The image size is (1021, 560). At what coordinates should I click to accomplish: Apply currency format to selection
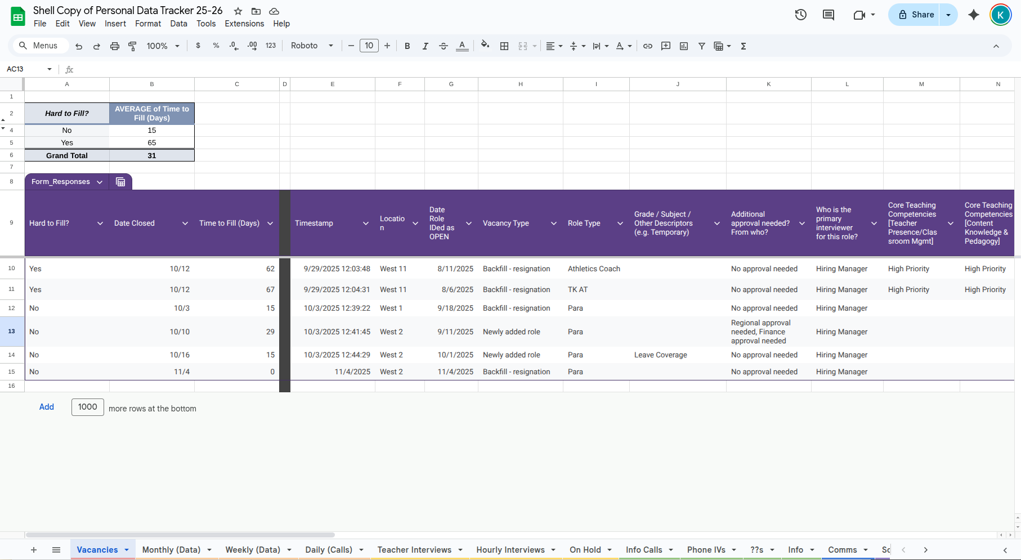pos(198,46)
